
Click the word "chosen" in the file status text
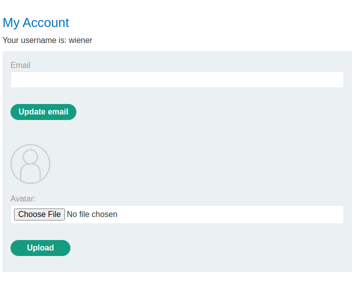pyautogui.click(x=104, y=214)
